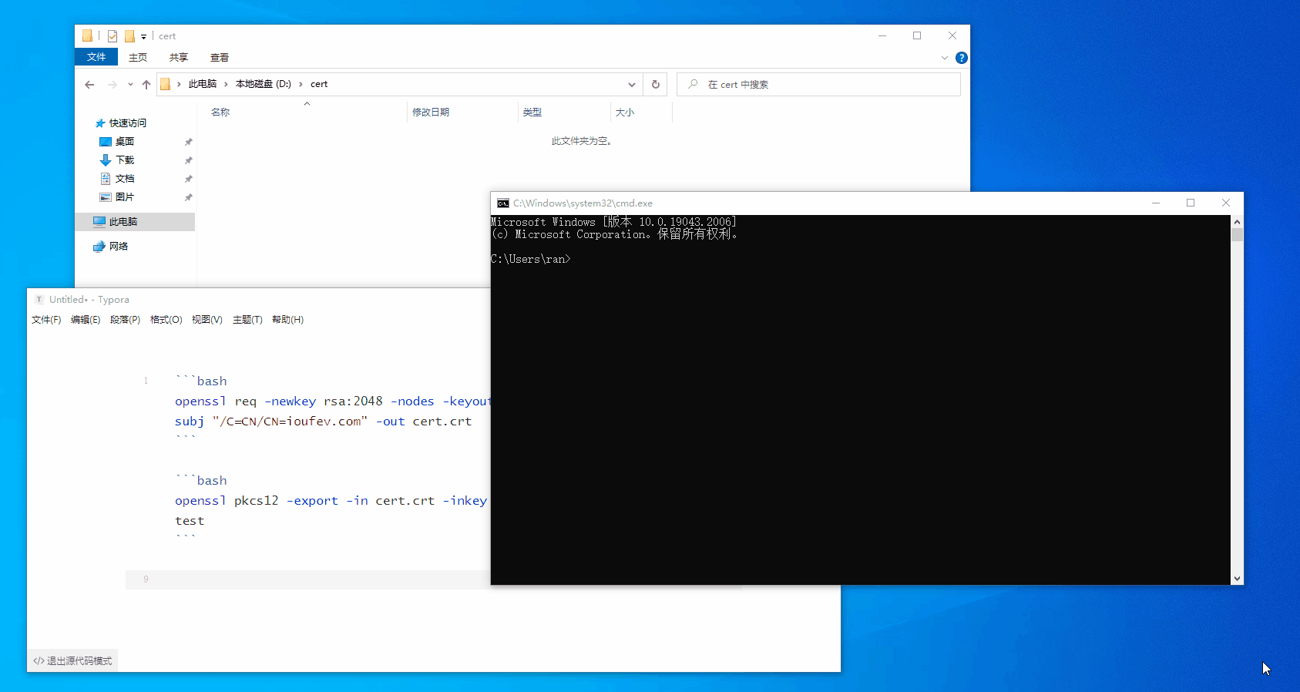Screen dimensions: 1300x692
Task: Expand the Explorer ribbon chevron
Action: tap(945, 58)
